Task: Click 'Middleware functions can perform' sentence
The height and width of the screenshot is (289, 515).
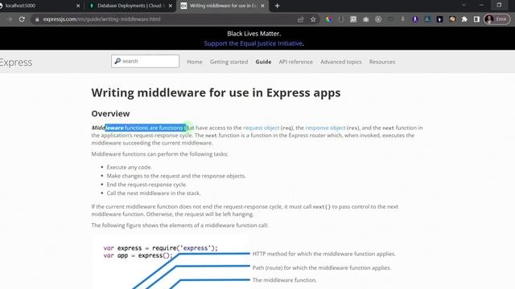Action: point(159,154)
